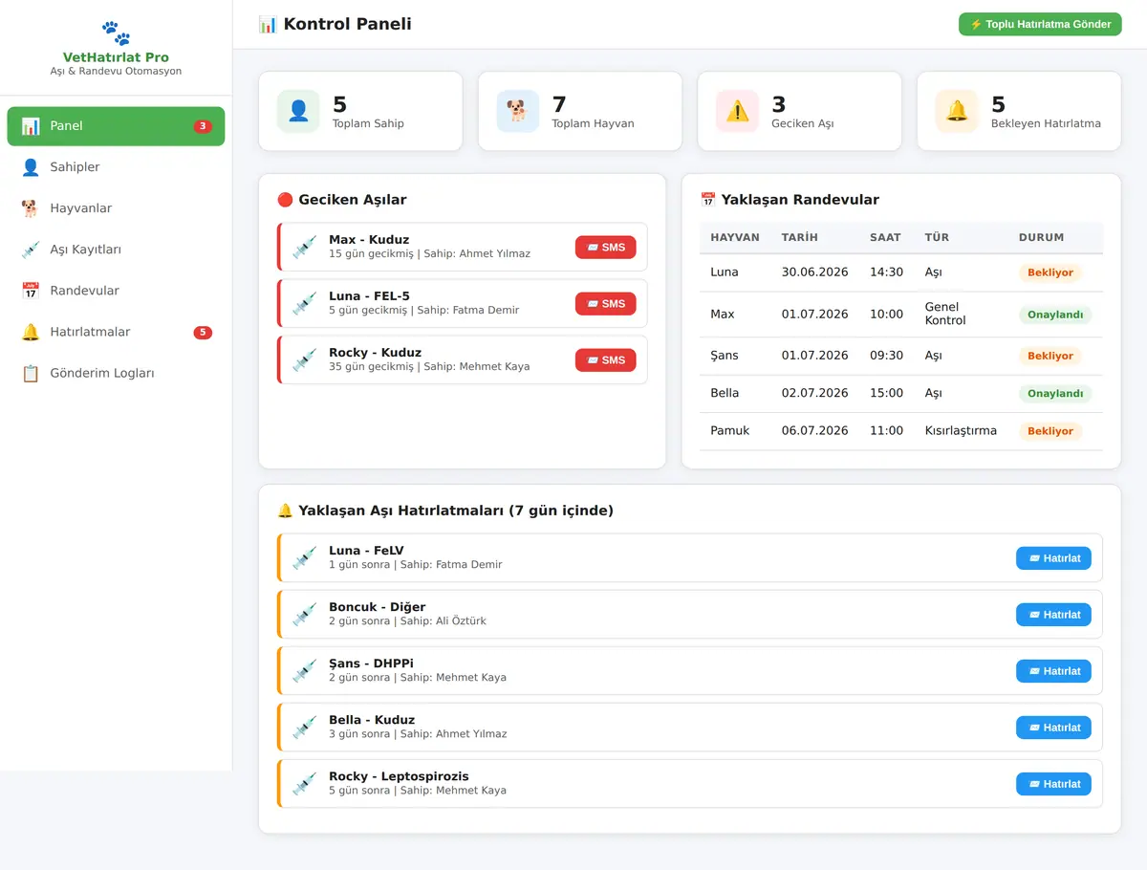Screen dimensions: 1147x870
Task: Click the Toplam Sahip person icon
Action: coord(298,111)
